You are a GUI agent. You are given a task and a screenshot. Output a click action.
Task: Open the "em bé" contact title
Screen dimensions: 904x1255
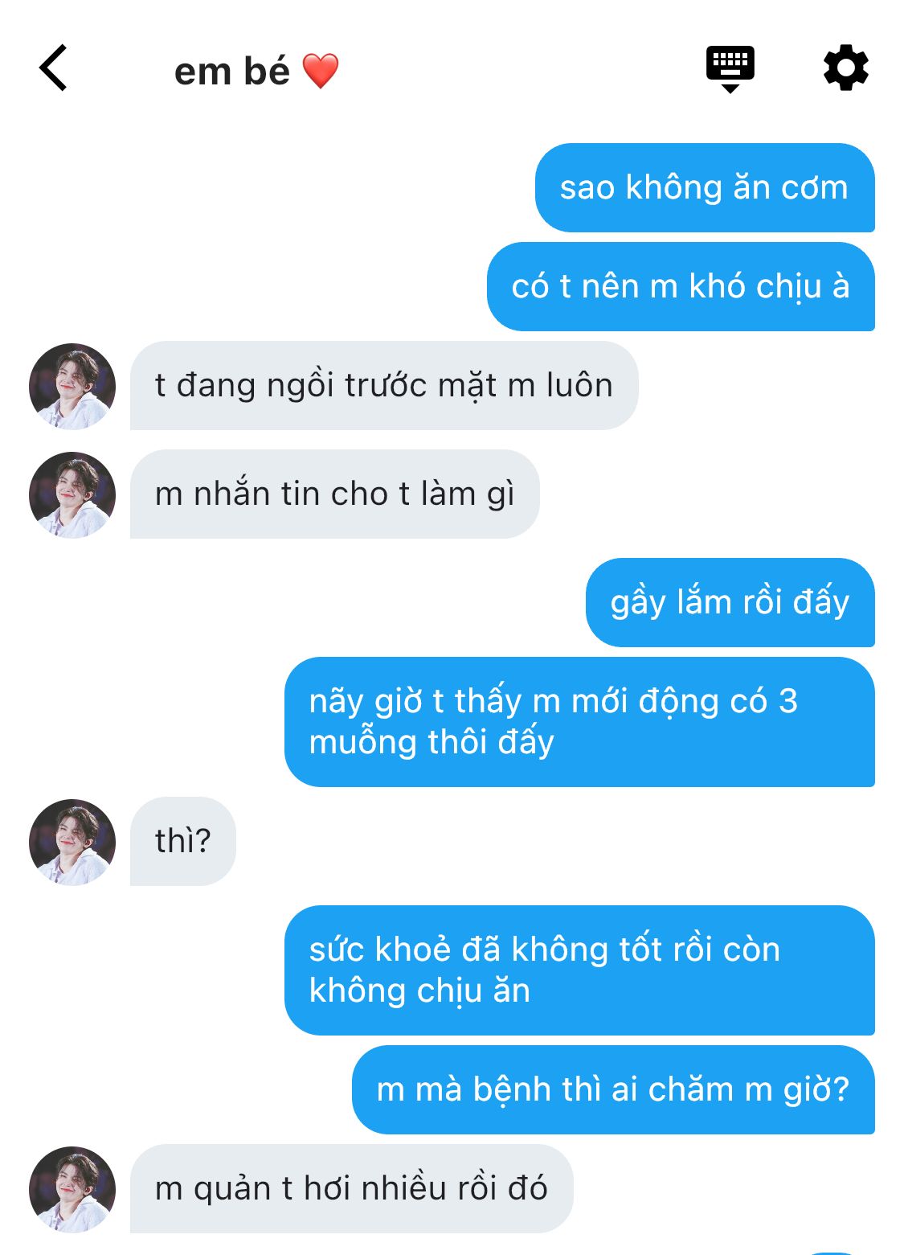coord(231,72)
